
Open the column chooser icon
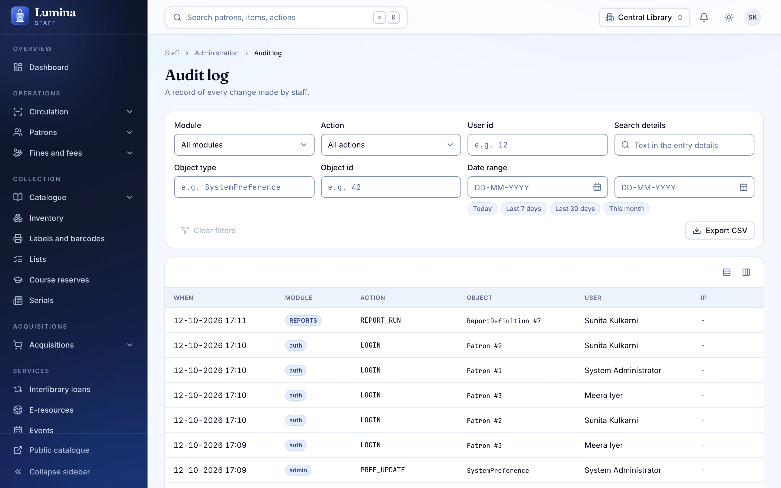point(746,272)
